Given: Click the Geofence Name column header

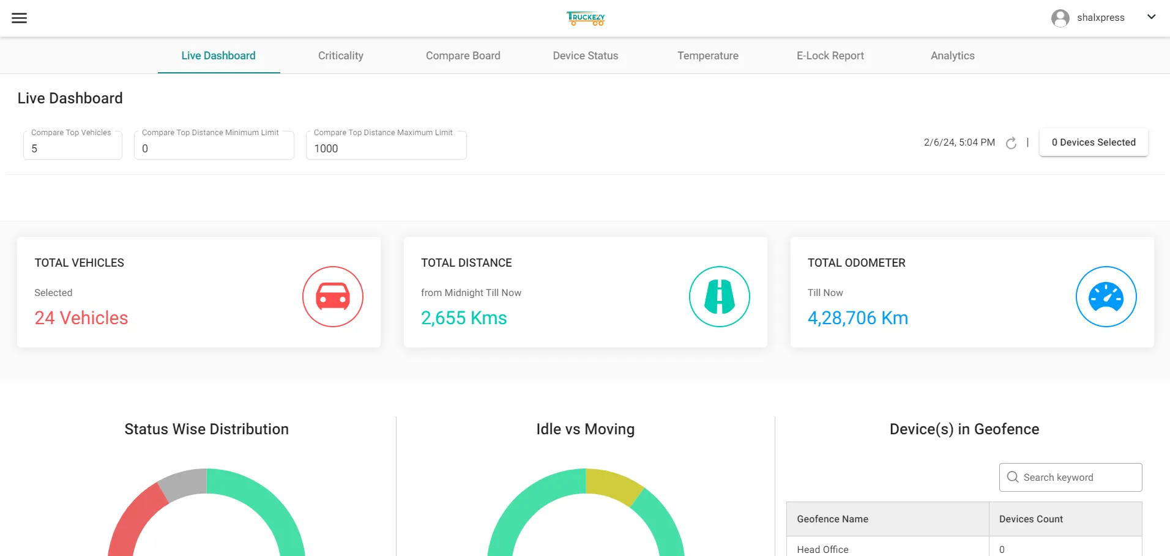Looking at the screenshot, I should pyautogui.click(x=888, y=519).
